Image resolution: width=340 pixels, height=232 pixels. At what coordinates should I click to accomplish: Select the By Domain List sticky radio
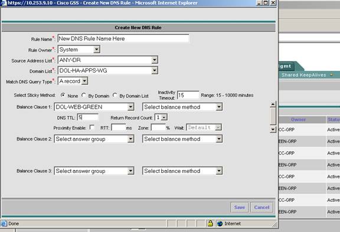click(x=115, y=95)
